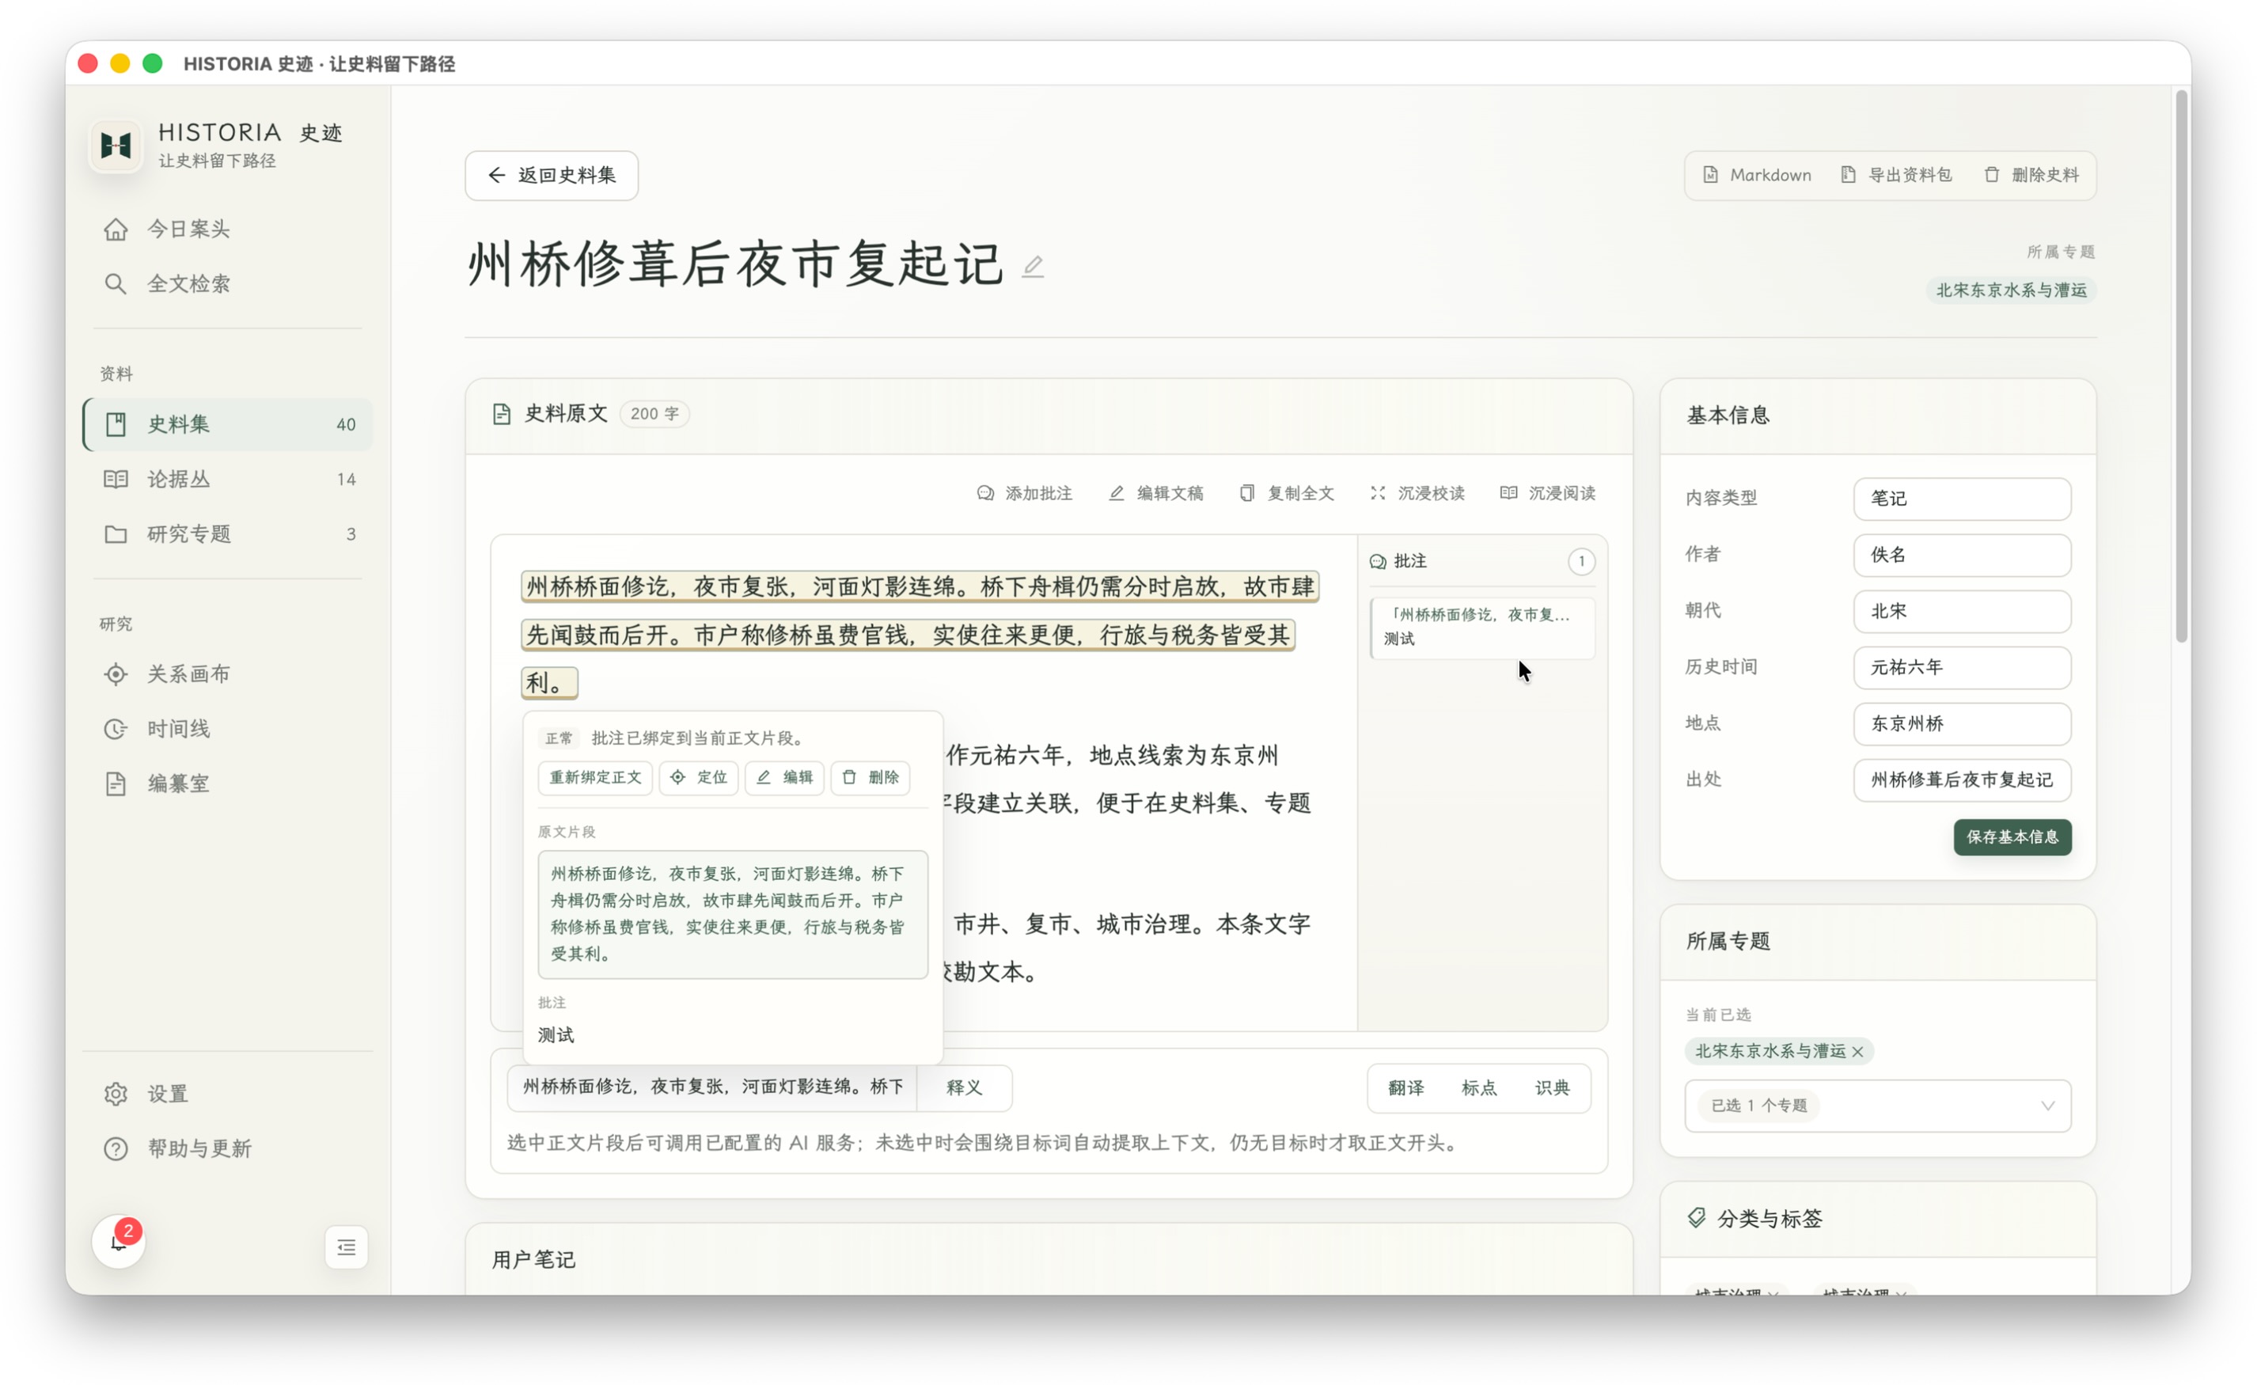
Task: Open 研究专题 folder
Action: [x=228, y=534]
